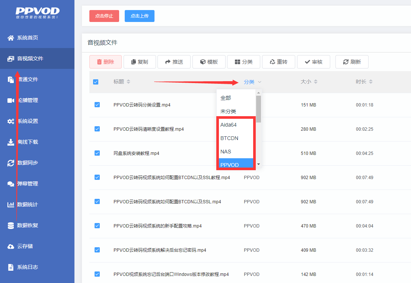This screenshot has width=411, height=283.
Task: Select PPVOD category from the dropdown
Action: pos(236,164)
